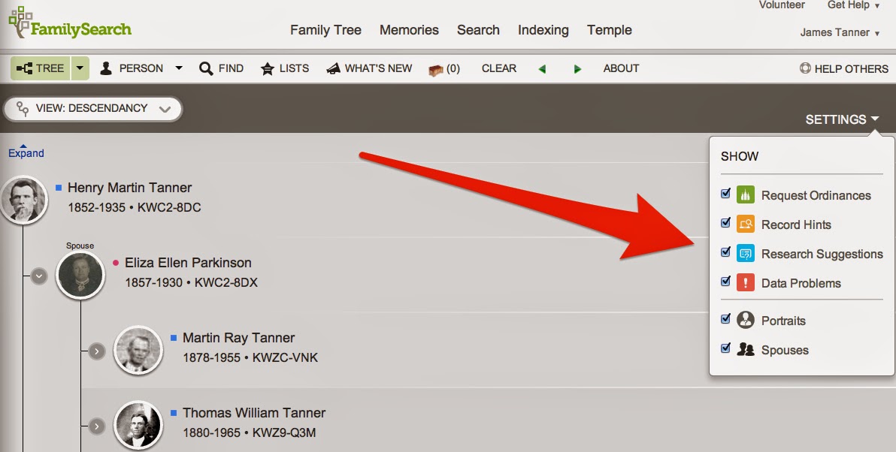Viewport: 896px width, 452px height.
Task: Click the Volunteer link
Action: [x=782, y=5]
